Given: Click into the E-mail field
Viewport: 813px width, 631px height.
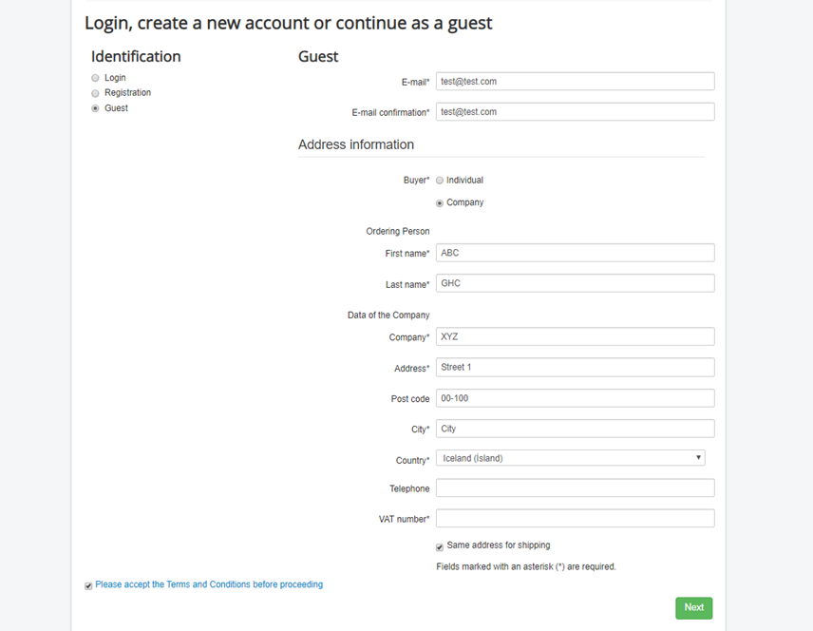Looking at the screenshot, I should click(575, 82).
